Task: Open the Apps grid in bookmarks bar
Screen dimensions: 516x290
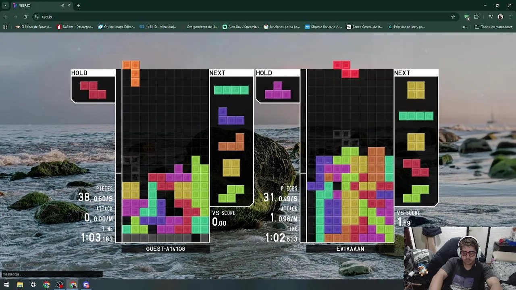Action: [5, 27]
